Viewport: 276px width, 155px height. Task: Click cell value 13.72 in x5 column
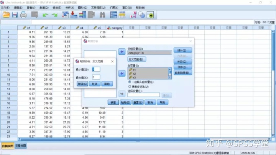(x=97, y=122)
